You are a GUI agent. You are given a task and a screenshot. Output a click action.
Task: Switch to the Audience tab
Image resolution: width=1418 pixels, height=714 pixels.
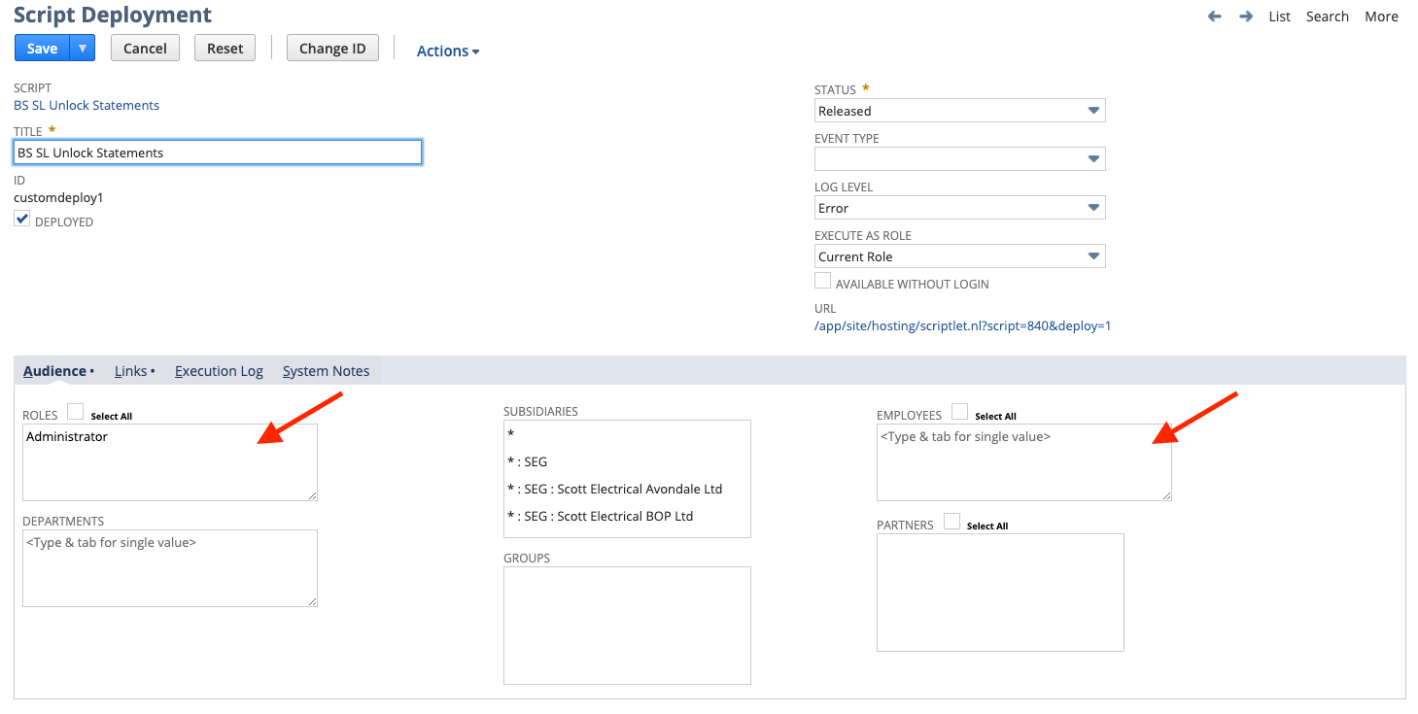point(55,371)
